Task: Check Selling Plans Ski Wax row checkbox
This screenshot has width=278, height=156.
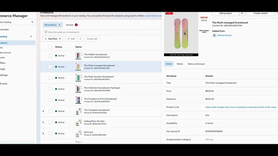Action: 50,122
